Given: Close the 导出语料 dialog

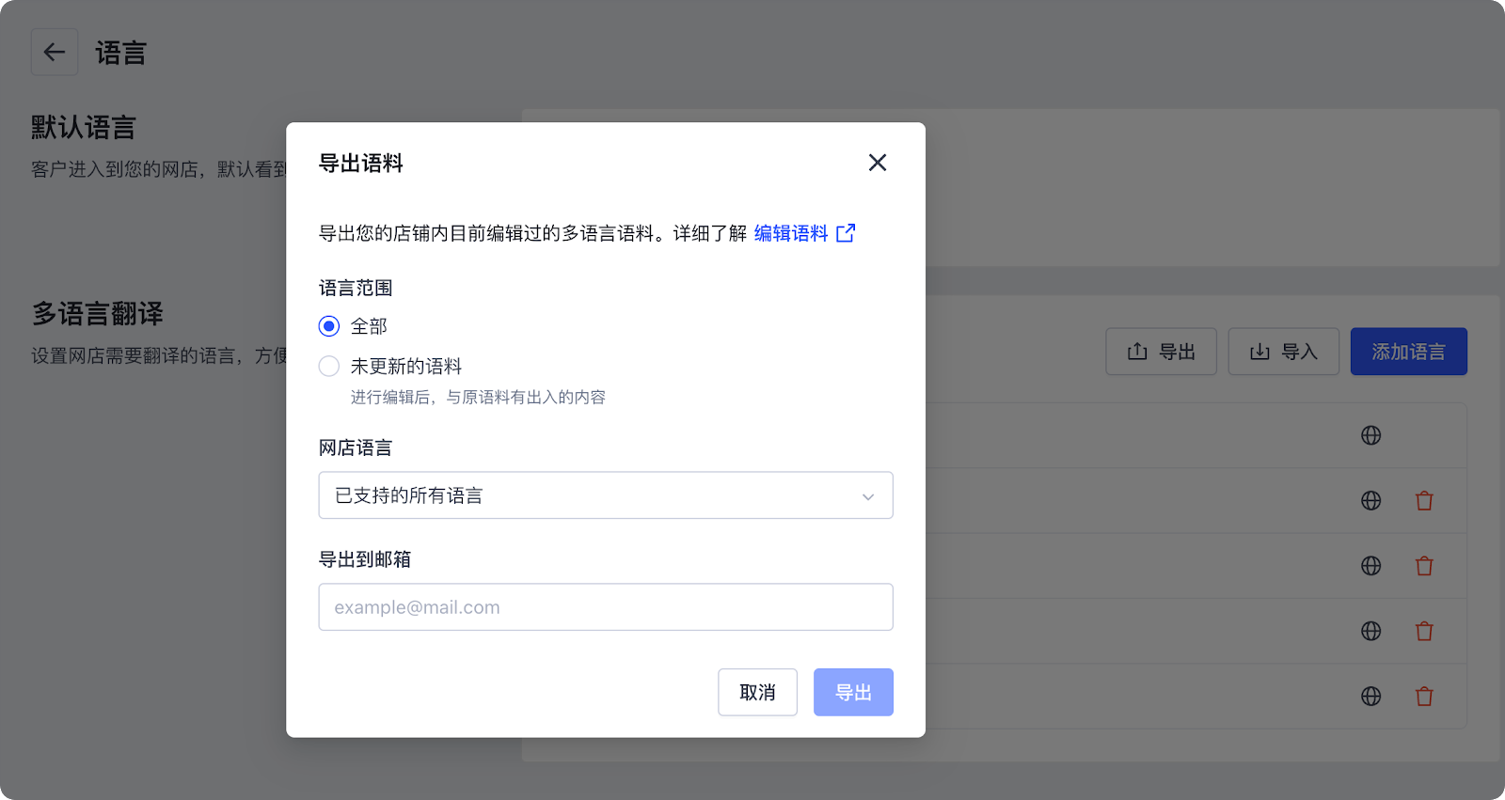Looking at the screenshot, I should click(877, 163).
